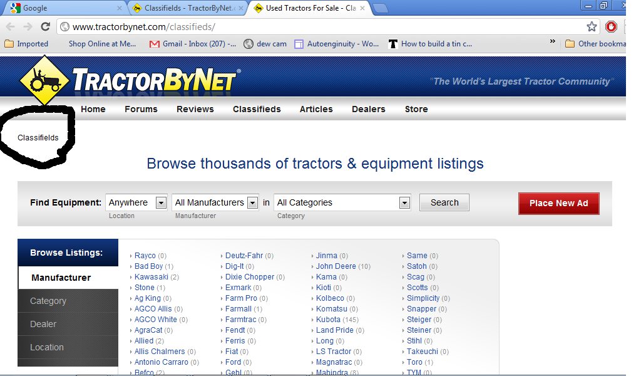Open the All Categories dropdown
641x376 pixels.
pos(342,202)
